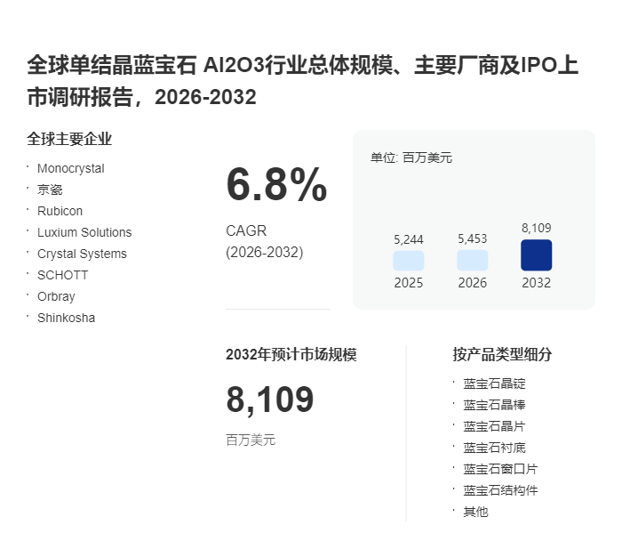Image resolution: width=622 pixels, height=541 pixels.
Task: Select Shinkosha list item
Action: pos(67,318)
